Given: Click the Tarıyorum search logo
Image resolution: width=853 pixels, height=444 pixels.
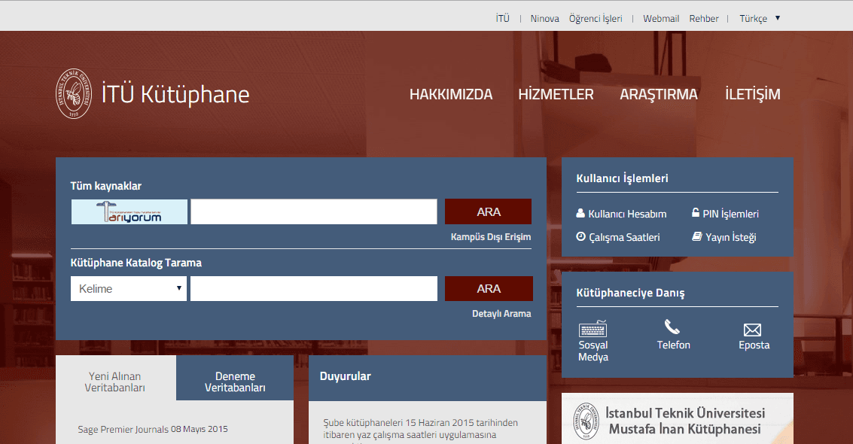Looking at the screenshot, I should [x=129, y=212].
